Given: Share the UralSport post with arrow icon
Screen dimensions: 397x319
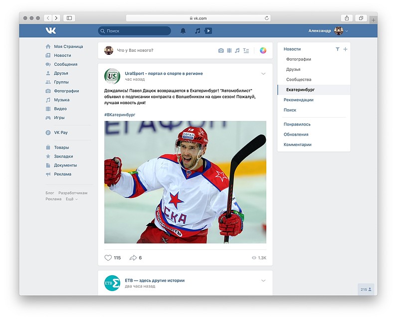Looking at the screenshot, I should pos(133,258).
